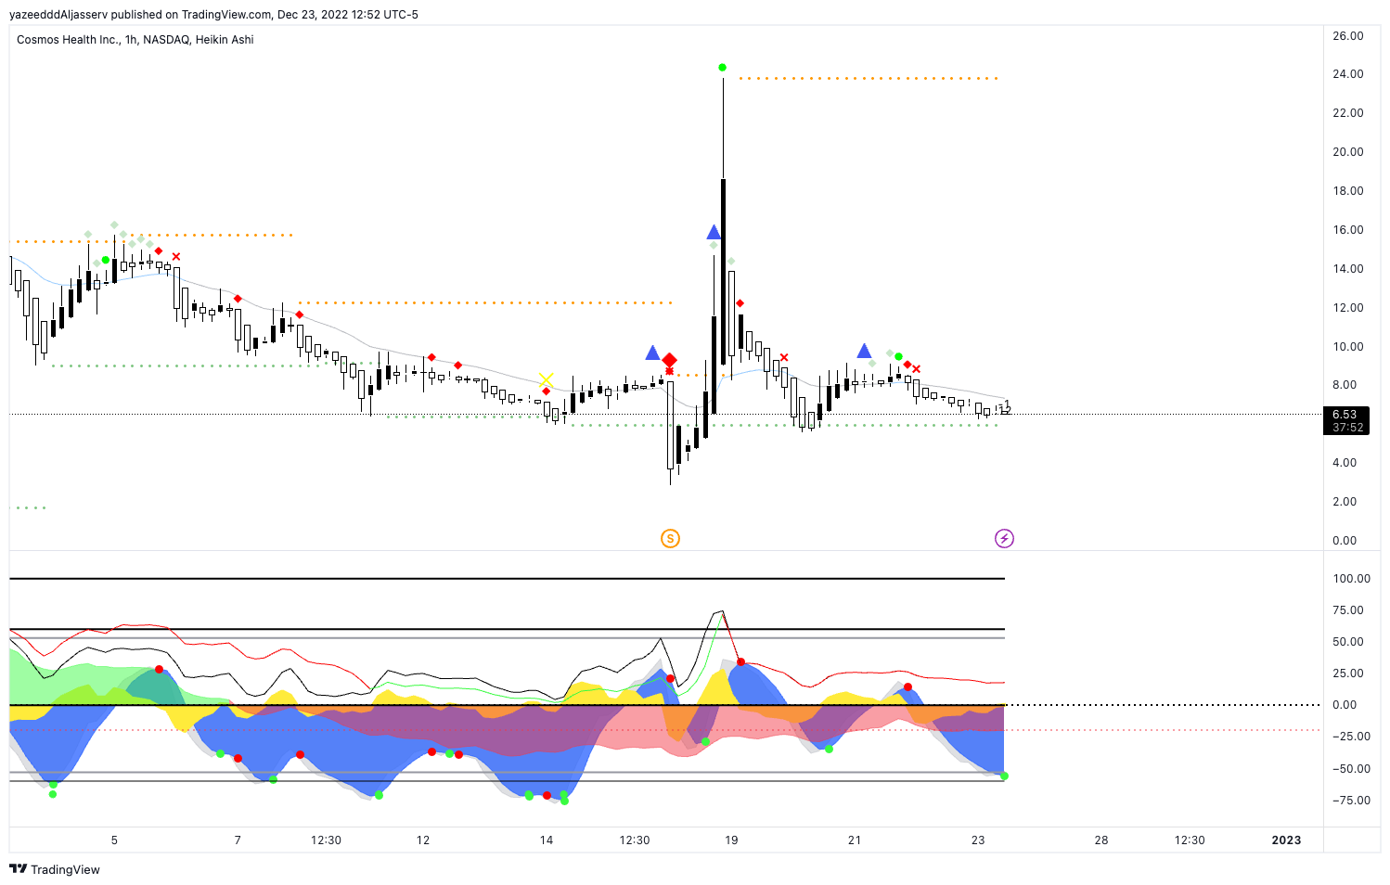
Task: Click the 20.00 price axis label
Action: click(1347, 152)
